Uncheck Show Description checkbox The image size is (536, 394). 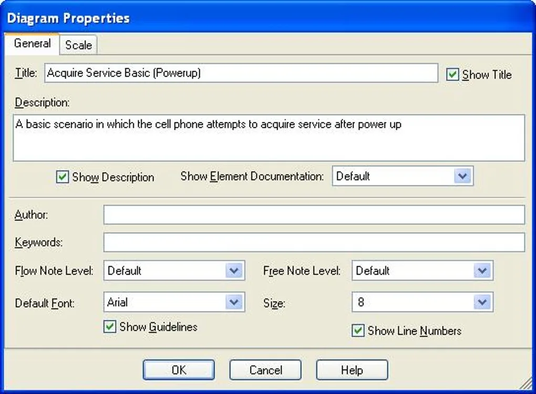(62, 177)
